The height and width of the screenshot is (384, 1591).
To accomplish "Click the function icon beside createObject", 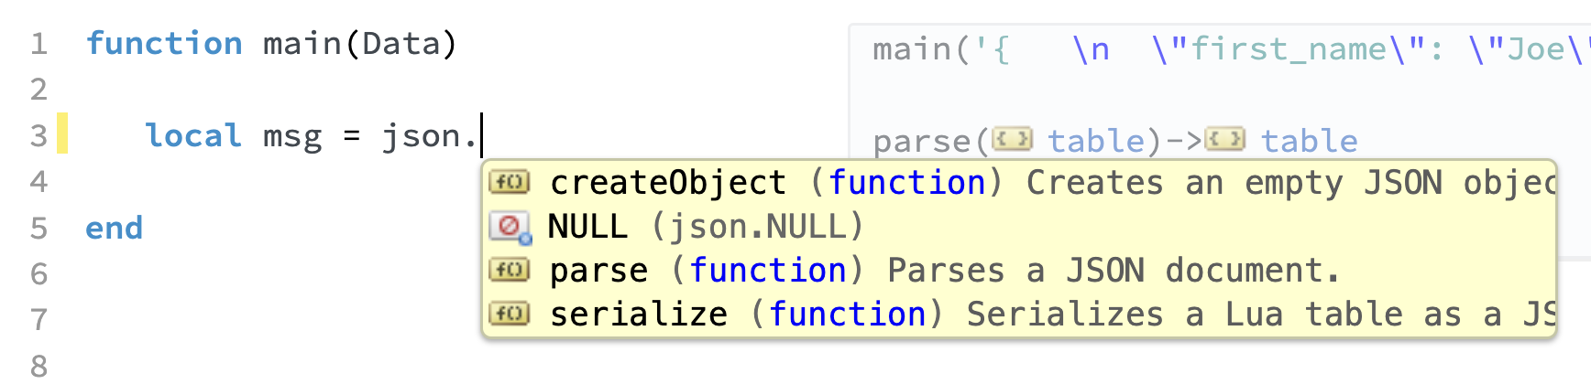I will tap(509, 182).
